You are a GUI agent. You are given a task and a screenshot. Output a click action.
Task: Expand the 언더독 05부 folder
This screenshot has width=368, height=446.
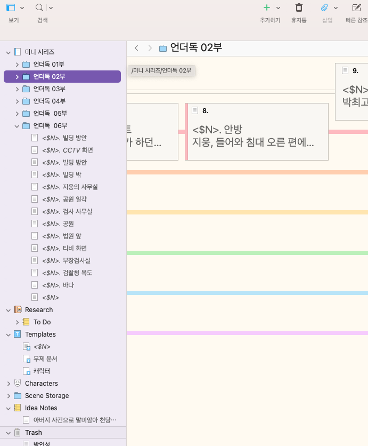pyautogui.click(x=17, y=114)
